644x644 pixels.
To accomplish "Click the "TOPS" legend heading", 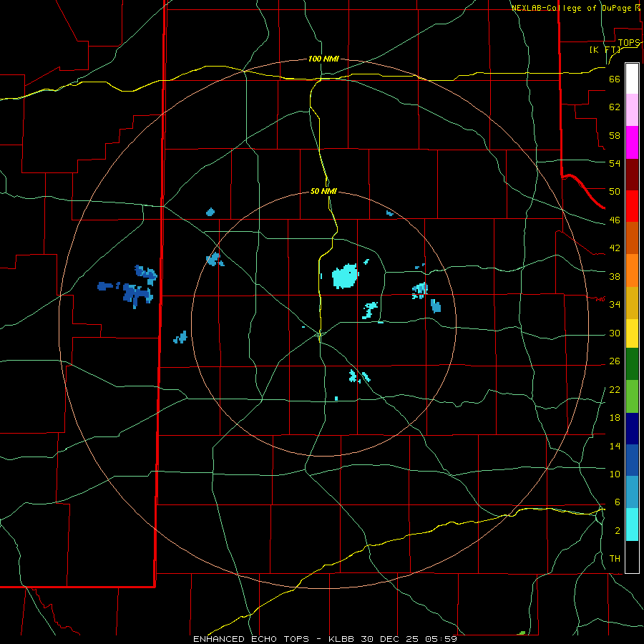I will pyautogui.click(x=629, y=43).
